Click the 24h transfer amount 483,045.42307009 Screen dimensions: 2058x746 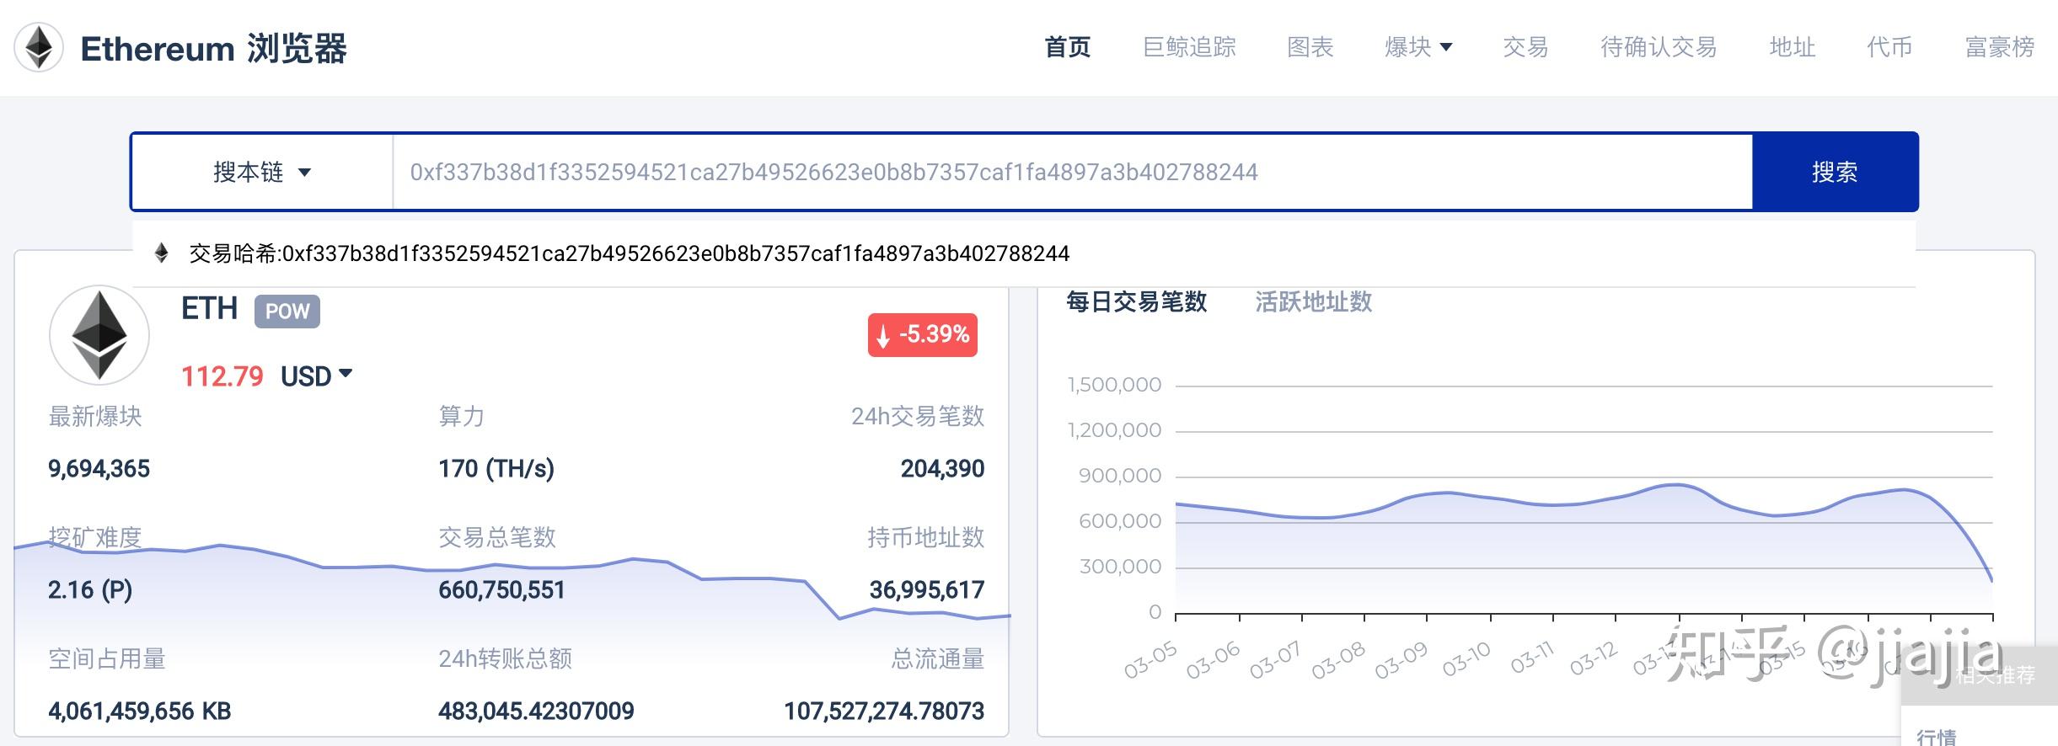click(536, 711)
